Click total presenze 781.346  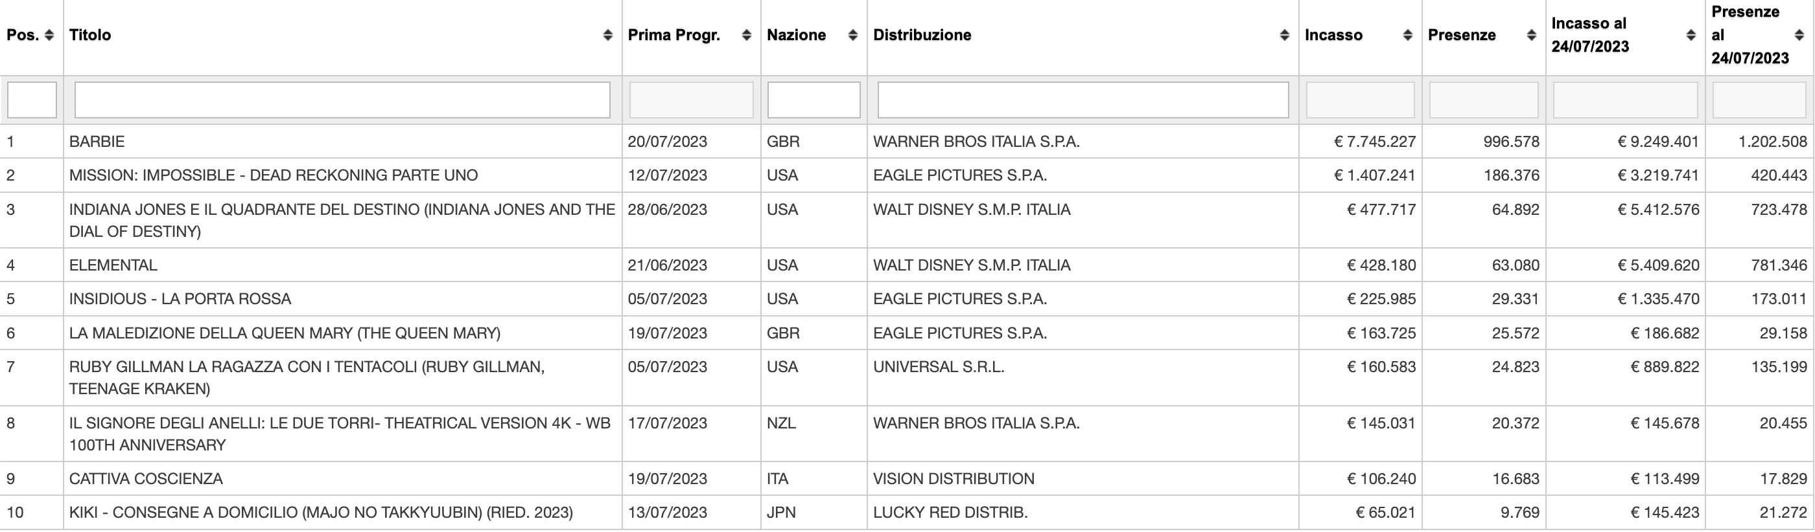click(1779, 265)
